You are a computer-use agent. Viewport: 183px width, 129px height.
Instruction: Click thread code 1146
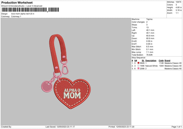tap(161, 63)
